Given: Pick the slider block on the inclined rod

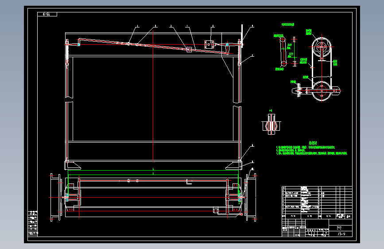Looking at the screenshot, I should [x=189, y=50].
